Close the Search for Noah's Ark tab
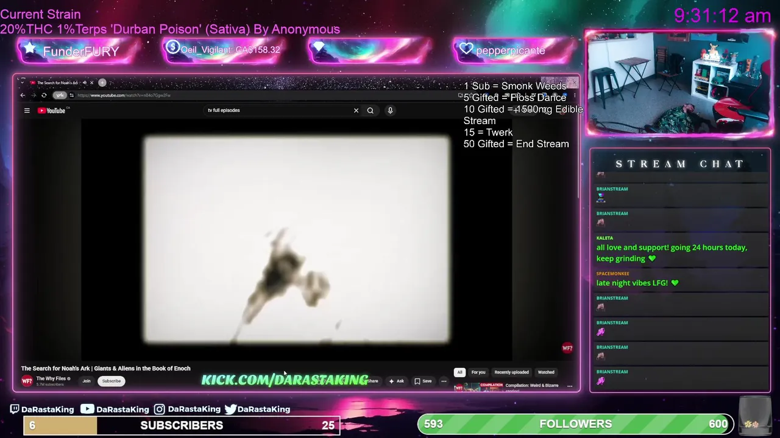The width and height of the screenshot is (780, 438). pyautogui.click(x=91, y=83)
